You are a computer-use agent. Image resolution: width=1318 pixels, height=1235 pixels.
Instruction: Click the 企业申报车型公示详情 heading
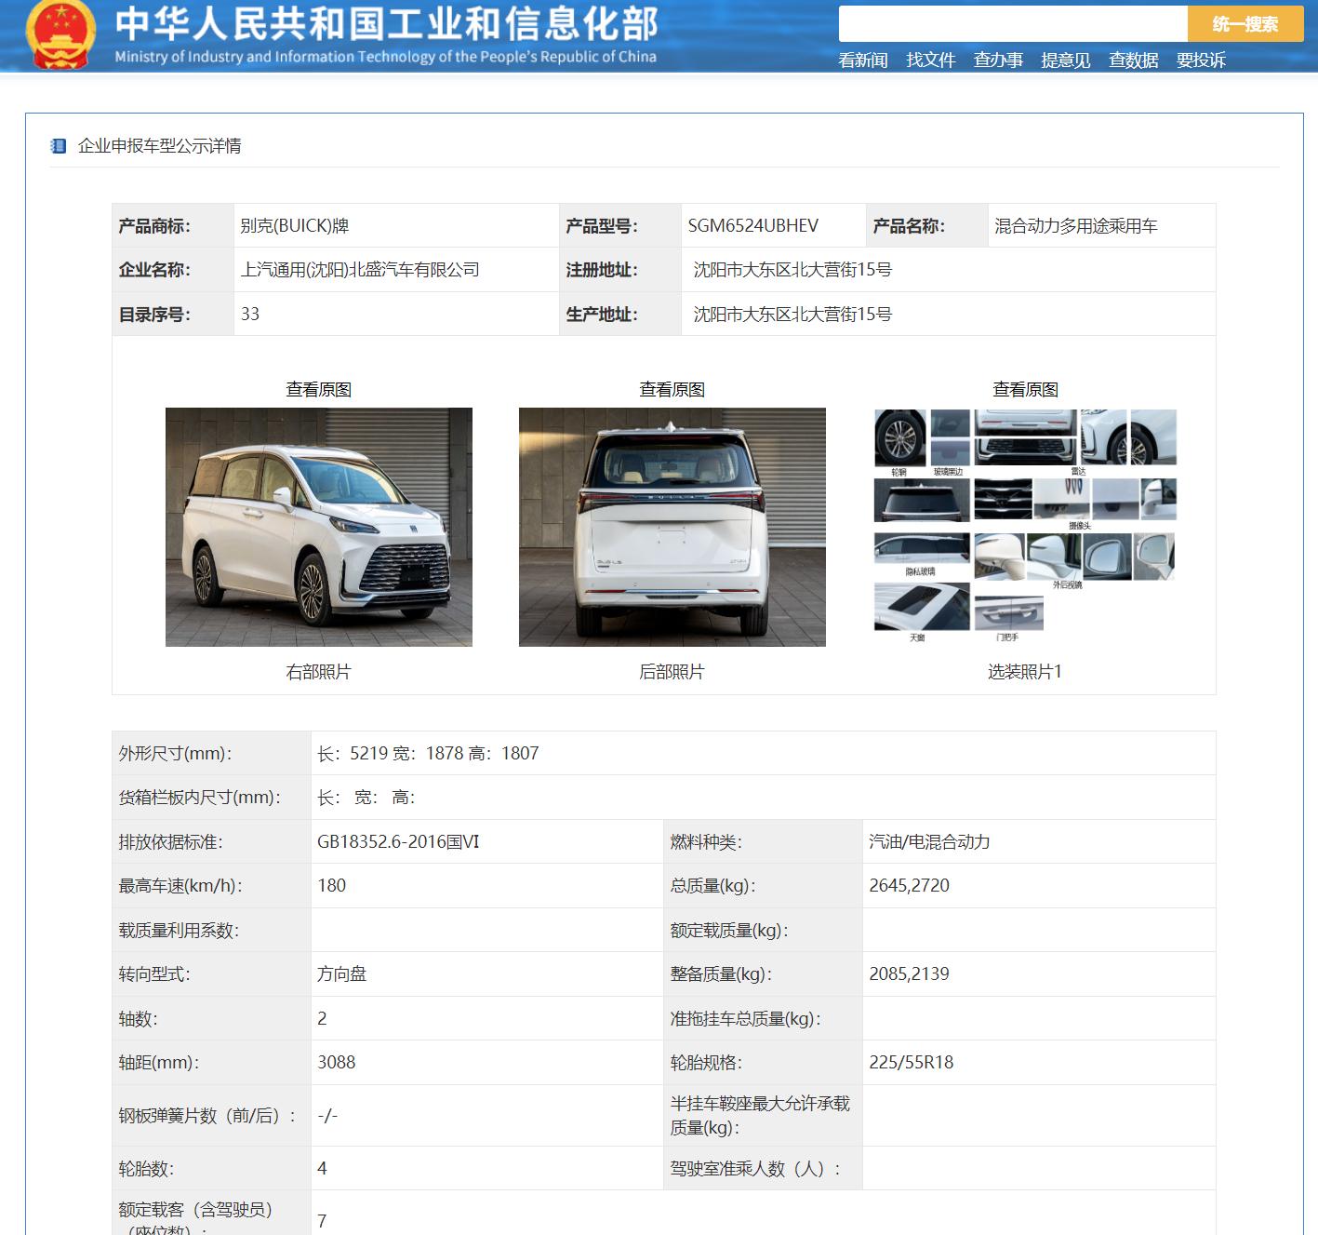pyautogui.click(x=160, y=146)
